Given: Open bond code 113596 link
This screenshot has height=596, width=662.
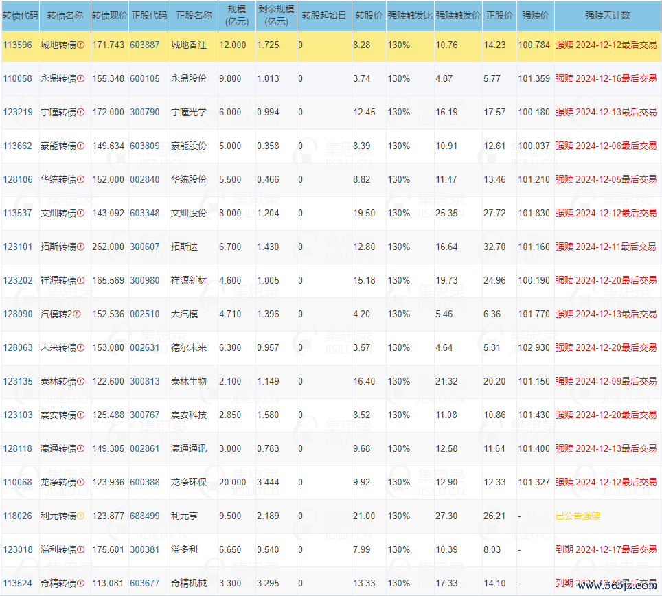Looking at the screenshot, I should click(18, 45).
